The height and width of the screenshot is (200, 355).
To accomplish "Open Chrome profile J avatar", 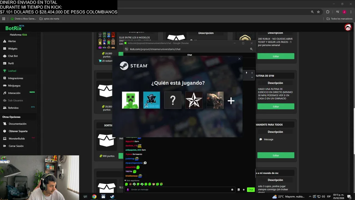I will click(x=344, y=12).
